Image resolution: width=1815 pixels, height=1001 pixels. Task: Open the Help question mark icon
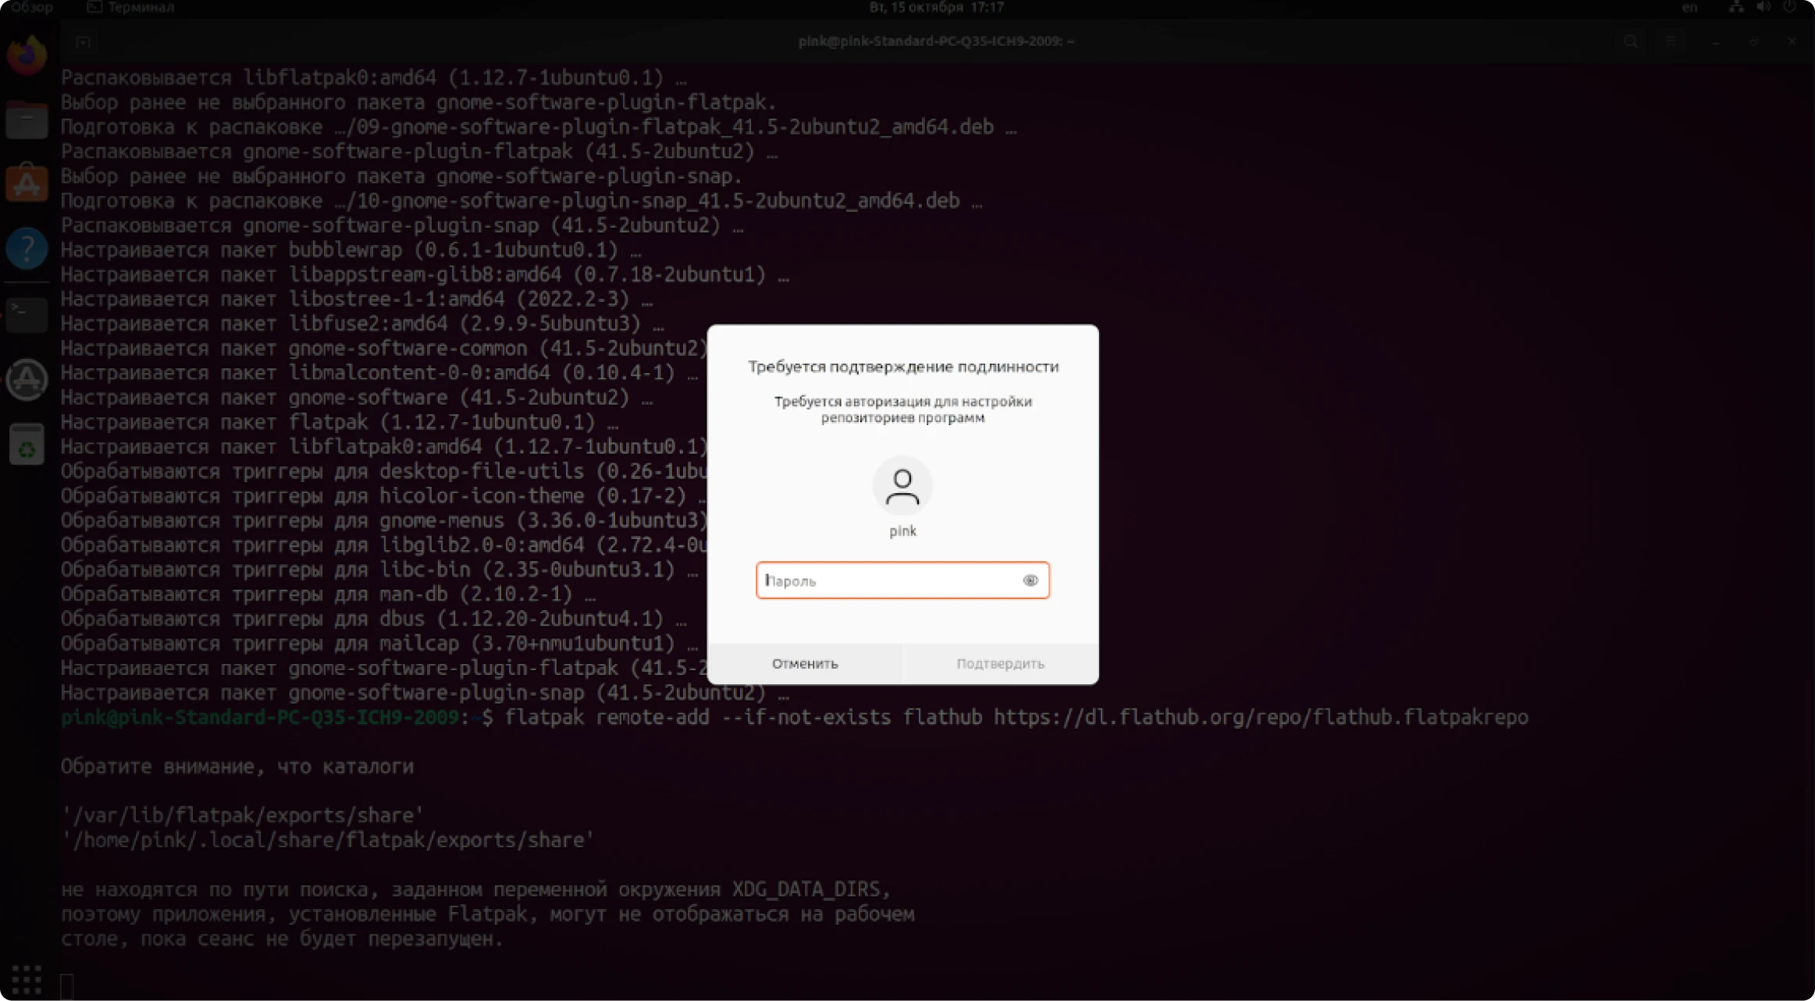pyautogui.click(x=27, y=249)
